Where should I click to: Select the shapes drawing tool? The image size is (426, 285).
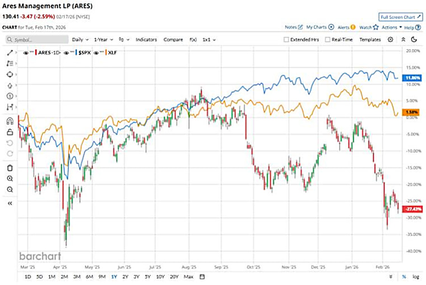click(x=10, y=74)
